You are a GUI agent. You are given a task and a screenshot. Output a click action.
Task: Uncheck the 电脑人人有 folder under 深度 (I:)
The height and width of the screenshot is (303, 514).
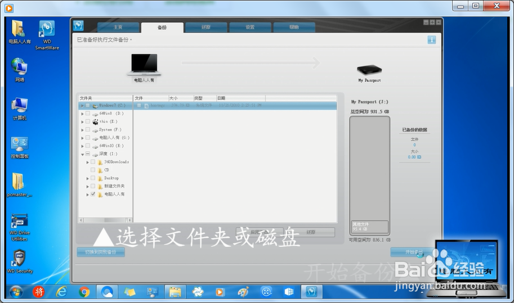(93, 194)
